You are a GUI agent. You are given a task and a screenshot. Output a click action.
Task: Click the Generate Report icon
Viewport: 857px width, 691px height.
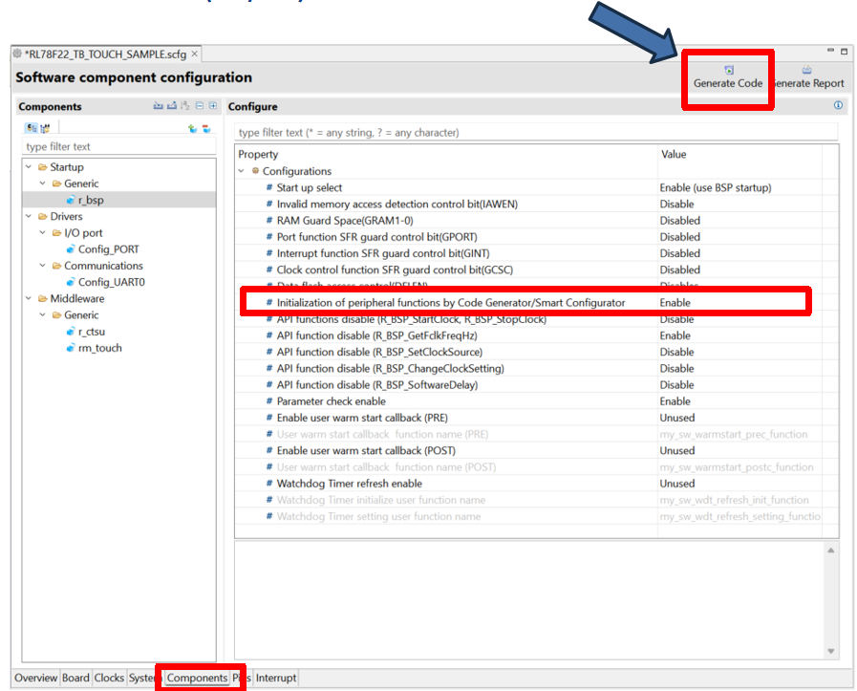coord(806,70)
